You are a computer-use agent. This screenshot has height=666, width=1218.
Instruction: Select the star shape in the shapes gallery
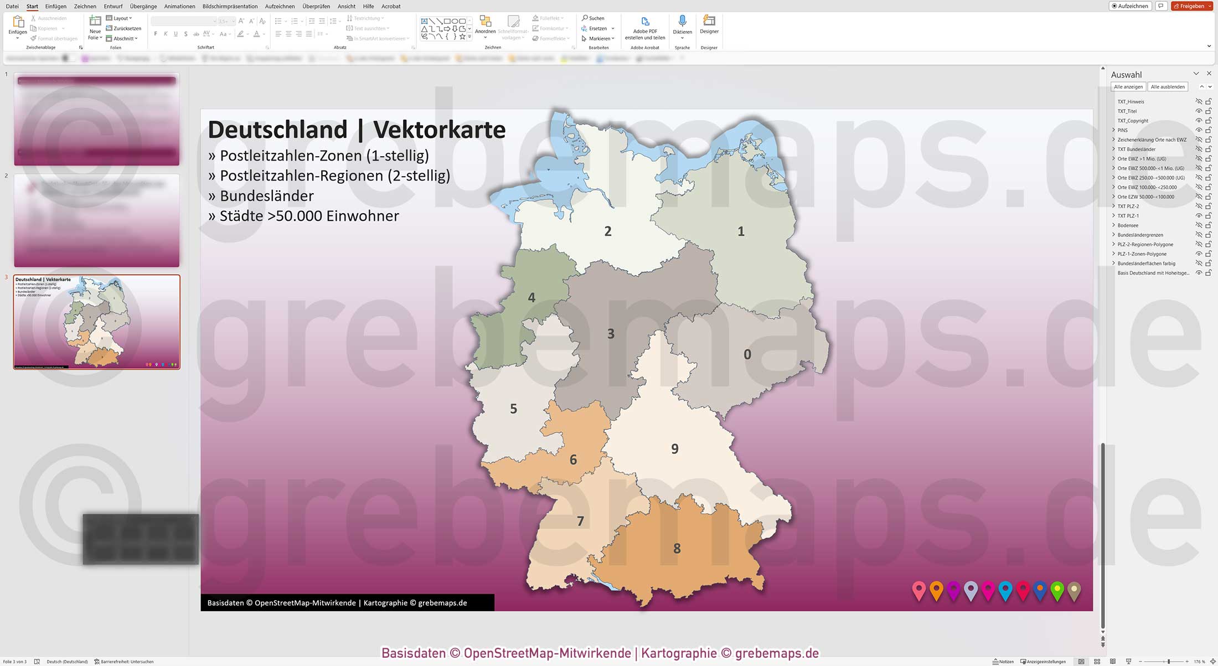[x=463, y=37]
